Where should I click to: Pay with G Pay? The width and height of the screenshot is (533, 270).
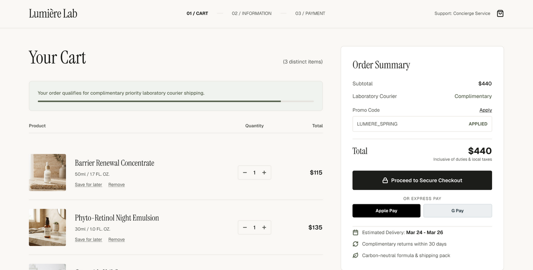coord(457,210)
